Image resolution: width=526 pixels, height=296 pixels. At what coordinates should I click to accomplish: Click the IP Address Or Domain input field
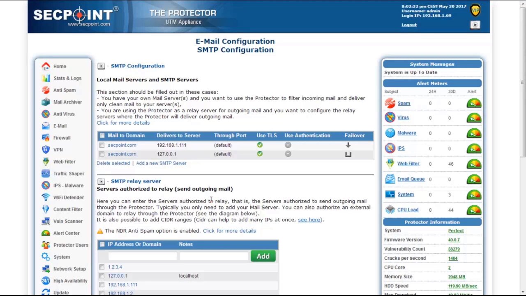coord(142,256)
